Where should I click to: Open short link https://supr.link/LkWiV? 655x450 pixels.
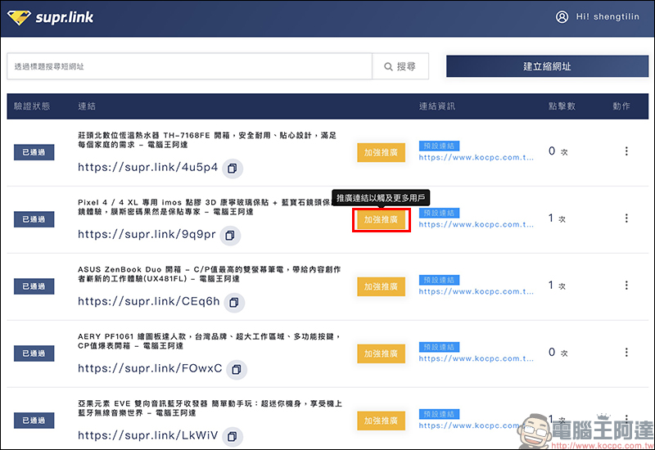coord(148,436)
